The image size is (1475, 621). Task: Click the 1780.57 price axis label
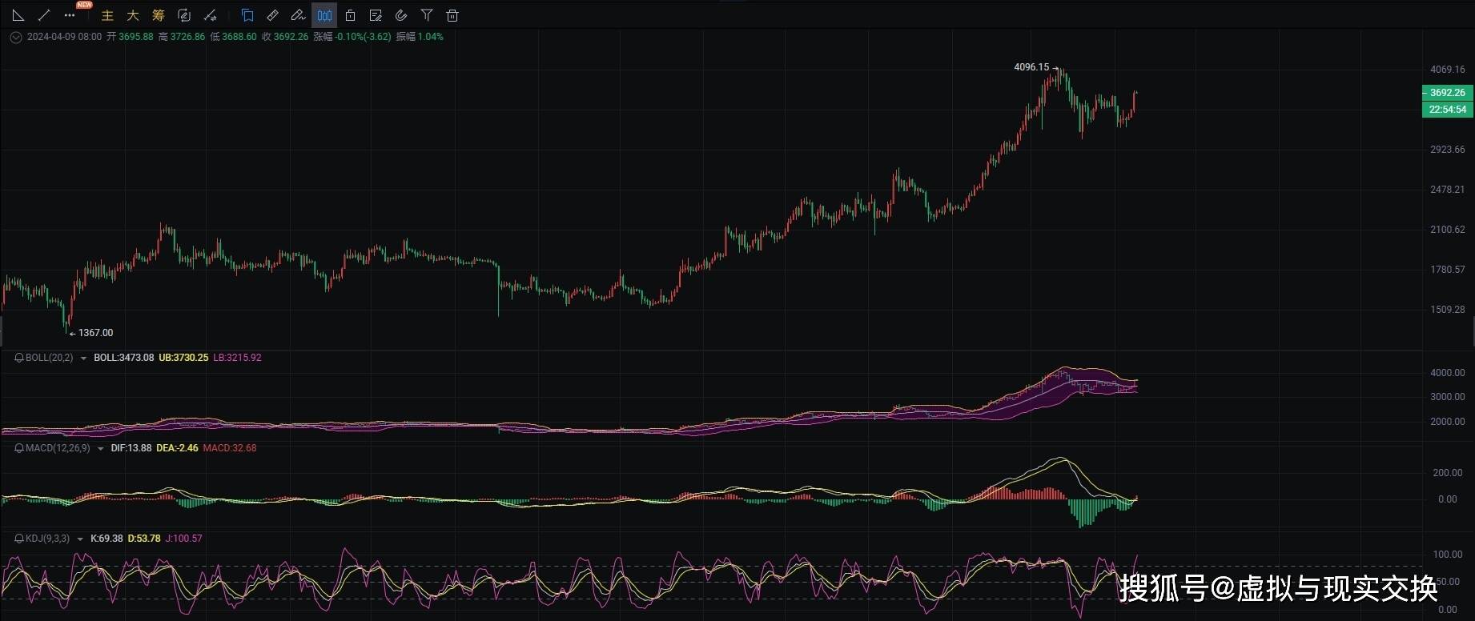[1448, 270]
